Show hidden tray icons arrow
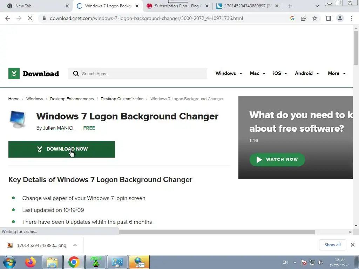The height and width of the screenshot is (269, 359). click(295, 262)
